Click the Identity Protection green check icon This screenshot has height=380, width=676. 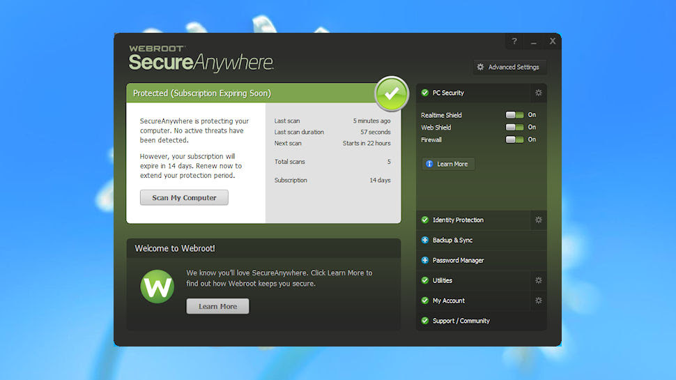point(424,220)
